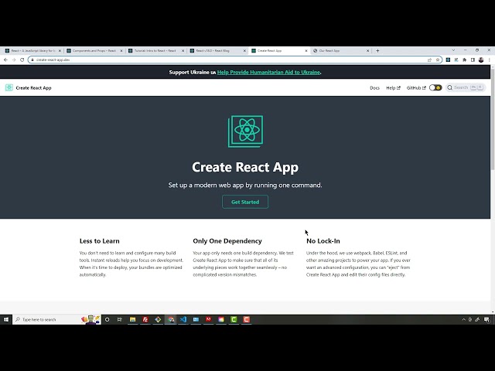
Task: Open the tab search dropdown arrow
Action: point(454,50)
